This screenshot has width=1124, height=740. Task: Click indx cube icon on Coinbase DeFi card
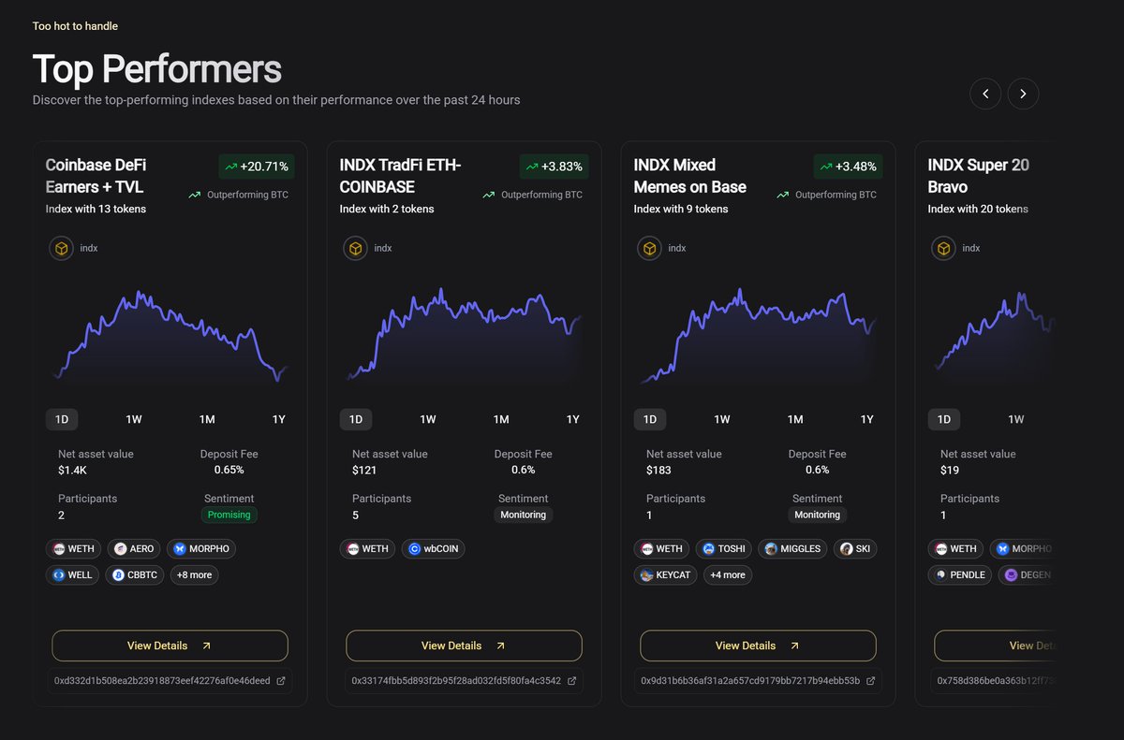62,248
